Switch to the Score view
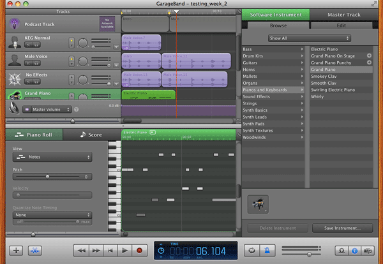The image size is (383, 264). point(91,135)
